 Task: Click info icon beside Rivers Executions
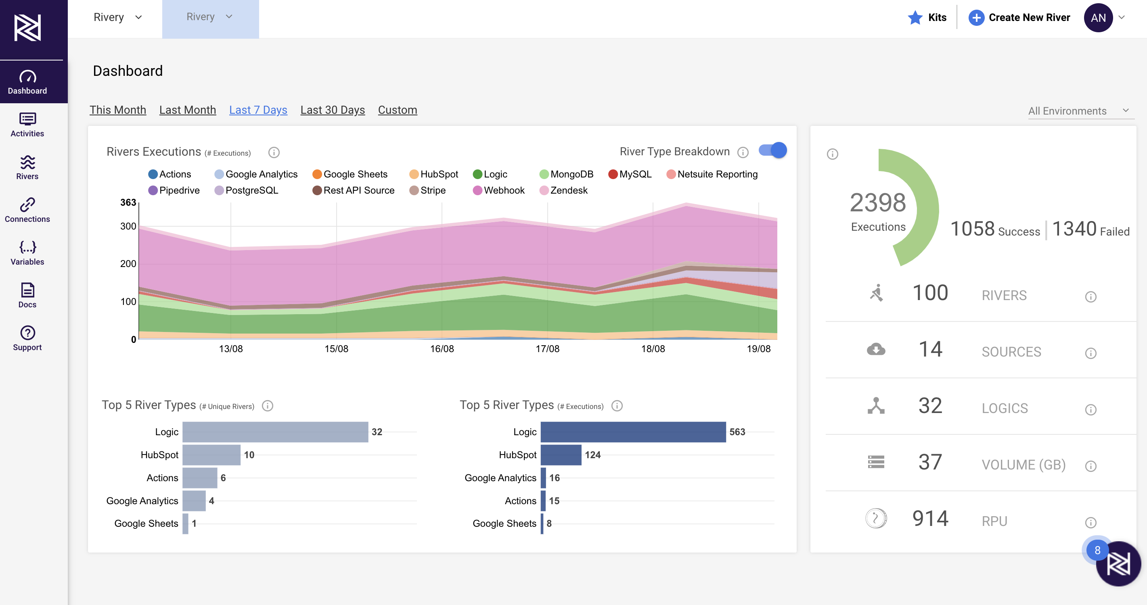click(x=274, y=152)
